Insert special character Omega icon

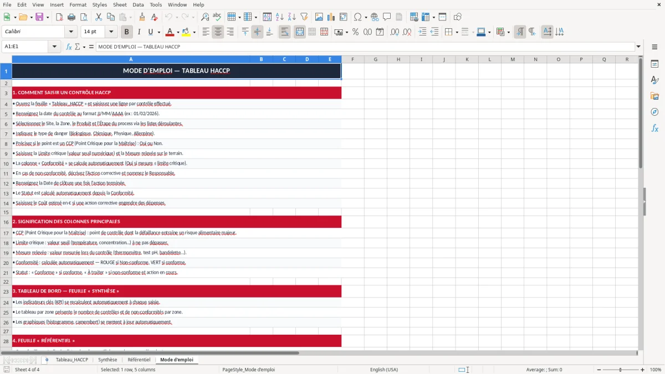tap(357, 17)
